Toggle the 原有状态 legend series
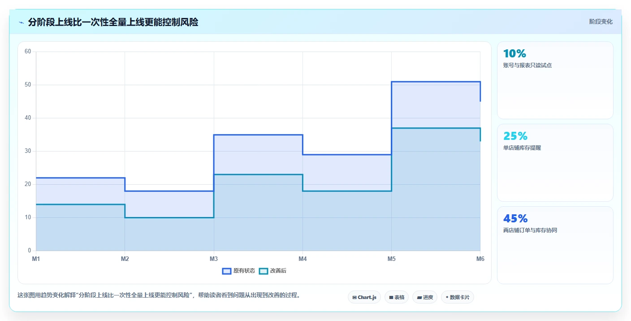This screenshot has width=631, height=321. click(x=239, y=271)
